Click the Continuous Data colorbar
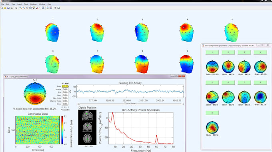Screen dimensions: 272x152 (62, 130)
